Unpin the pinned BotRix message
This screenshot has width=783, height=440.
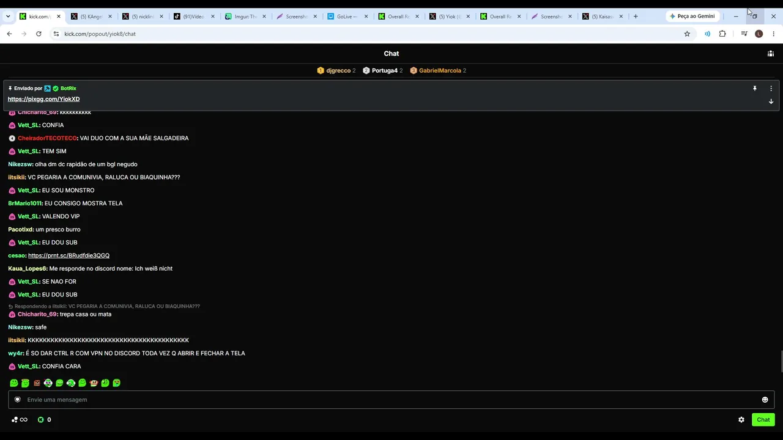point(755,89)
